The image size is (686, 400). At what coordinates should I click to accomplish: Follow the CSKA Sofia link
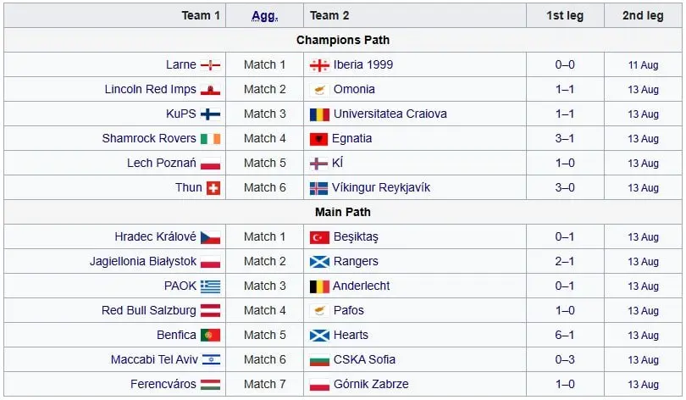(364, 359)
